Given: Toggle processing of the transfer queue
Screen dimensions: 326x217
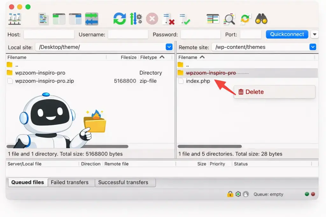Looking at the screenshot, I should tap(136, 19).
